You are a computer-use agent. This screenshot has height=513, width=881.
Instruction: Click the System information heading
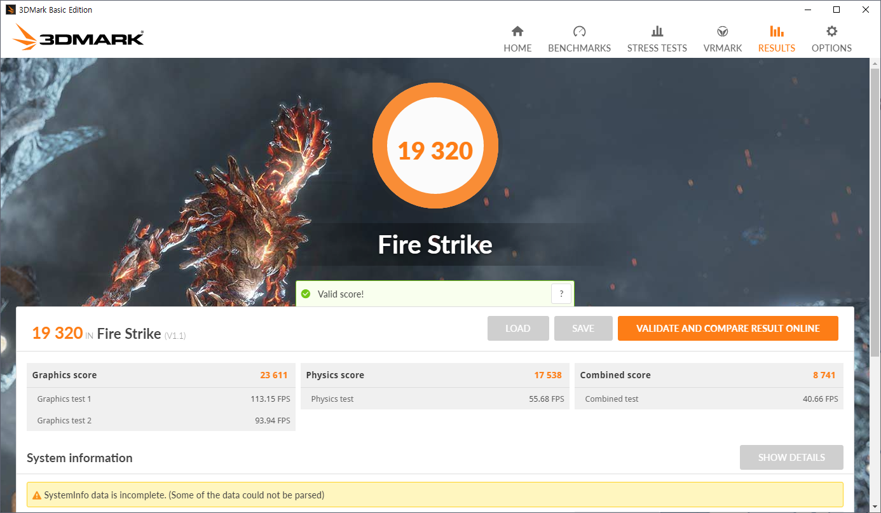coord(79,458)
